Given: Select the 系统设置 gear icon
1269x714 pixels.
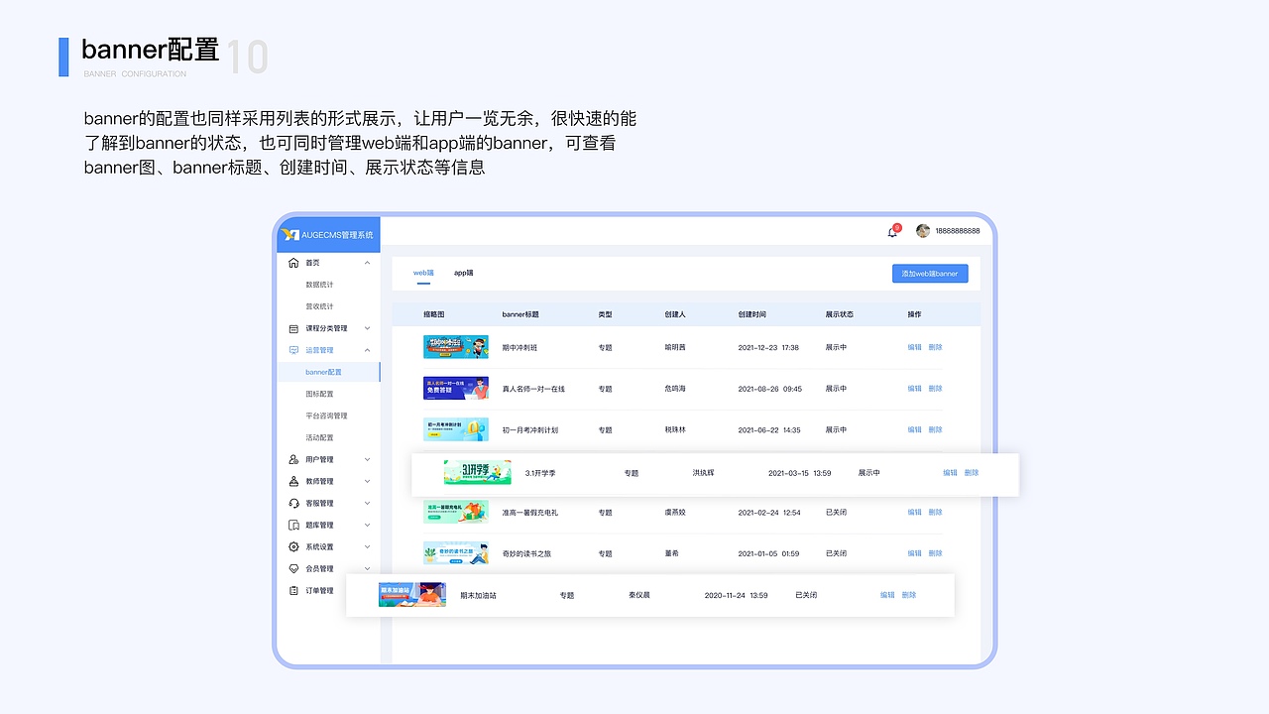Looking at the screenshot, I should (x=291, y=546).
